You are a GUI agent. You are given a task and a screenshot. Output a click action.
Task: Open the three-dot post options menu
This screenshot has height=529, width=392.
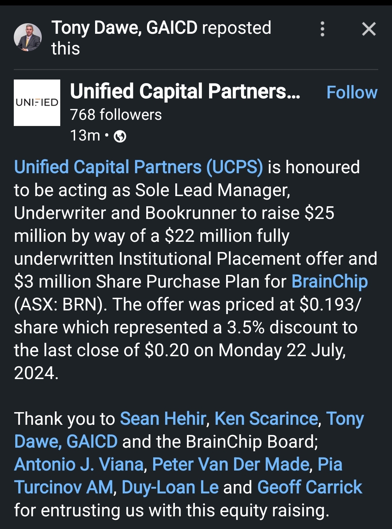pos(322,29)
